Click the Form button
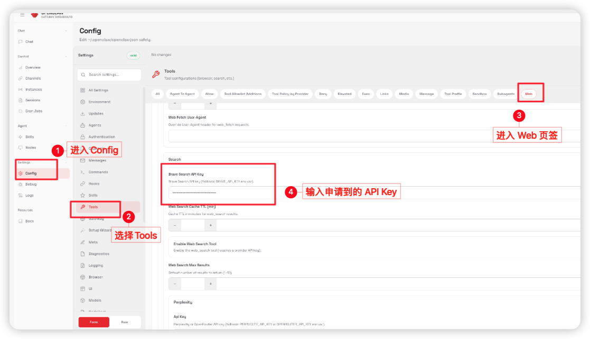590x339 pixels. pos(93,322)
